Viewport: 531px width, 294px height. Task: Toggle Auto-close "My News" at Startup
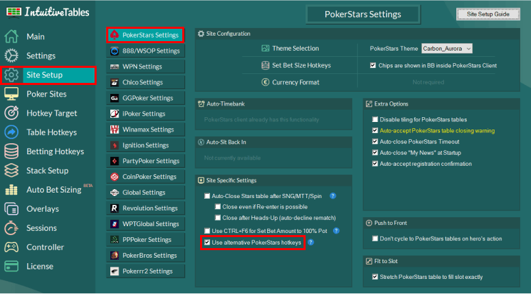[x=375, y=152]
